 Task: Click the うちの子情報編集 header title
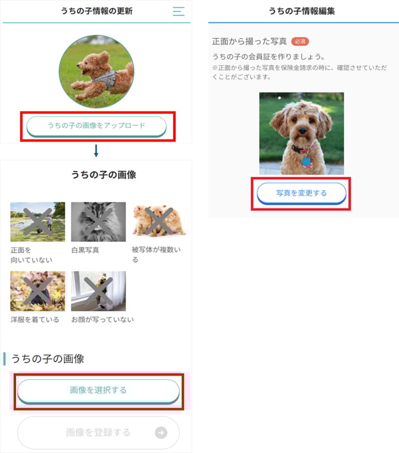(x=301, y=11)
